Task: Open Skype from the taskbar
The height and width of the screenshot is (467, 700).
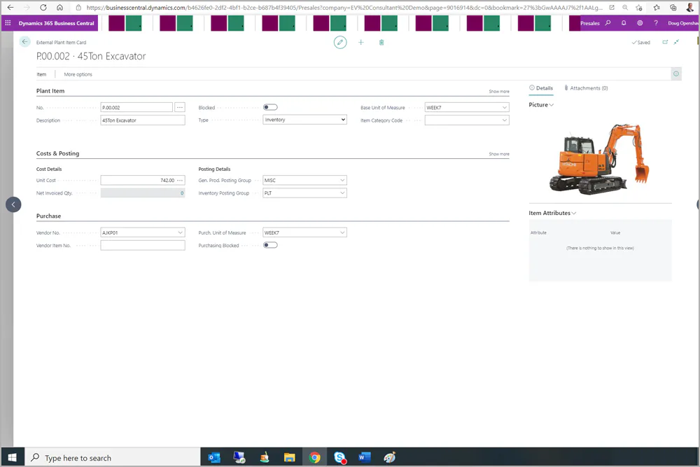Action: (x=339, y=458)
